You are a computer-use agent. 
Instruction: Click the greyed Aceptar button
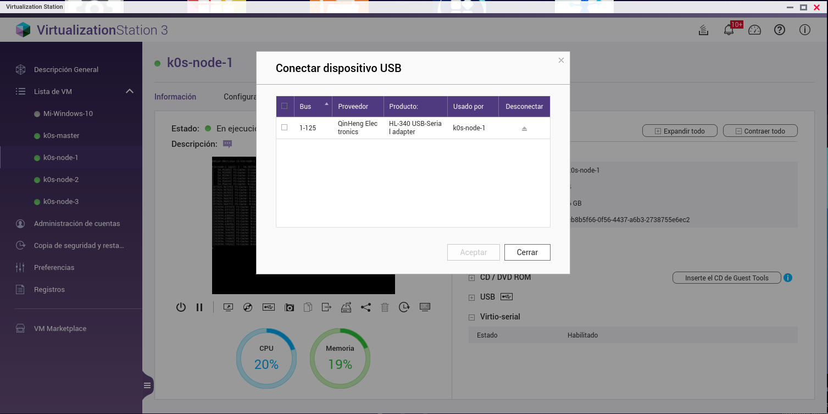tap(474, 252)
